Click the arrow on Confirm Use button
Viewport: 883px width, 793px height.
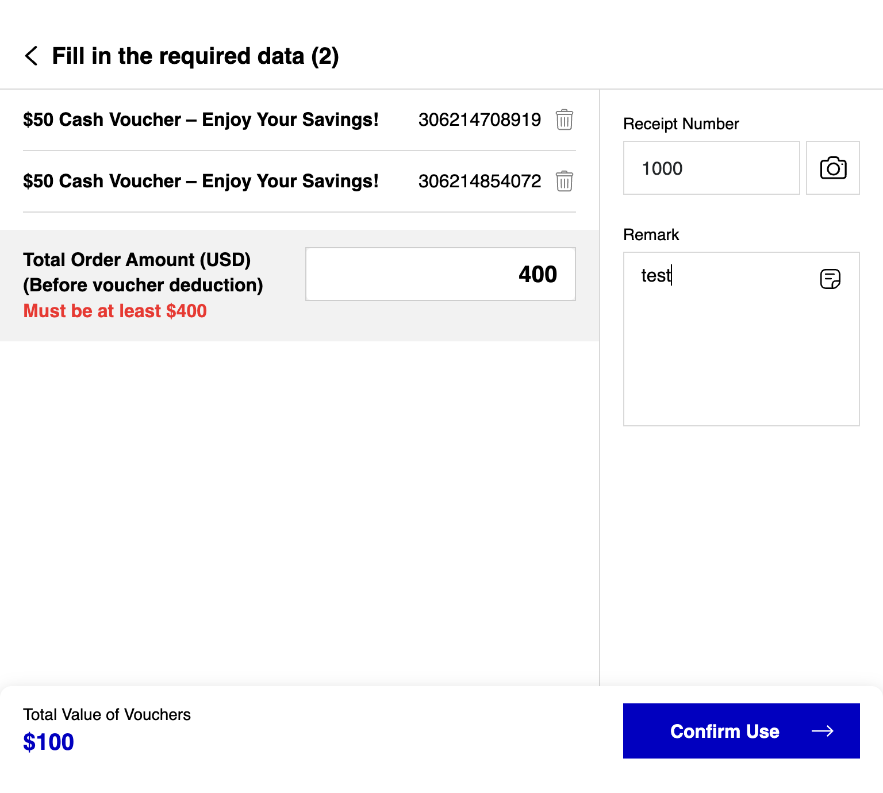[x=823, y=731]
